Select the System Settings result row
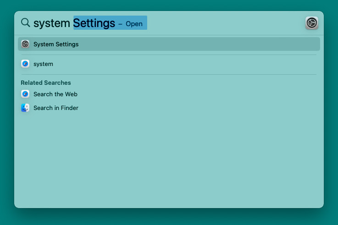 [x=169, y=44]
